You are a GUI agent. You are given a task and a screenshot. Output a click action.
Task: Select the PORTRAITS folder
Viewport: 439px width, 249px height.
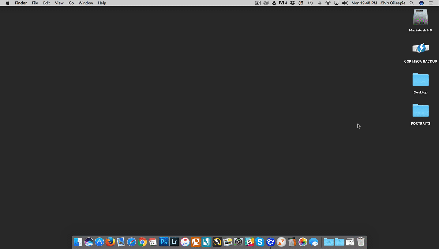tap(420, 111)
